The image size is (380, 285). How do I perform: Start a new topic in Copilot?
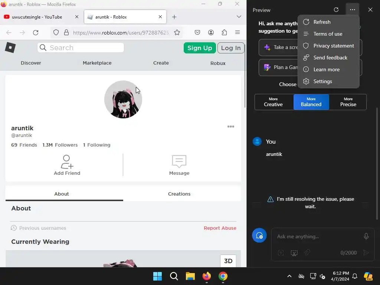click(x=259, y=235)
